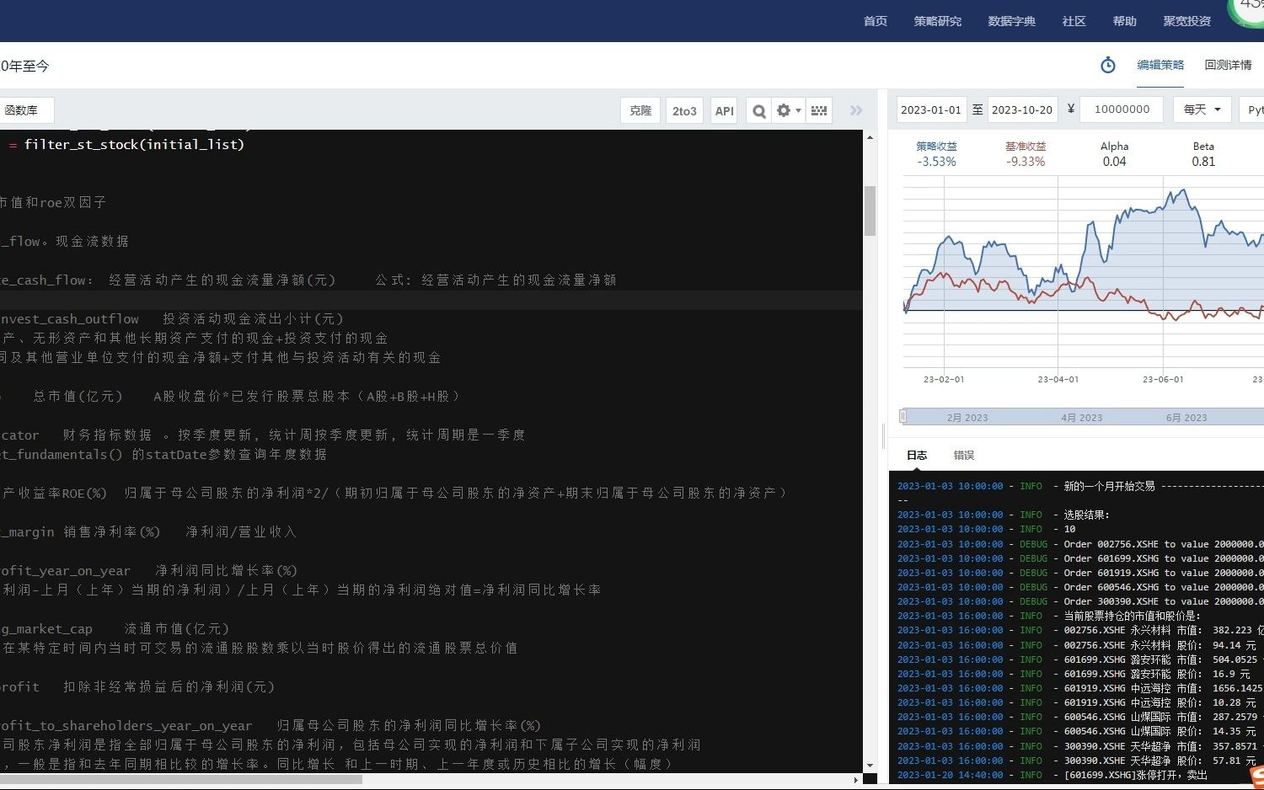Click the comment line 市值和roe双因子
Screen dimensions: 1264x790
pyautogui.click(x=52, y=202)
